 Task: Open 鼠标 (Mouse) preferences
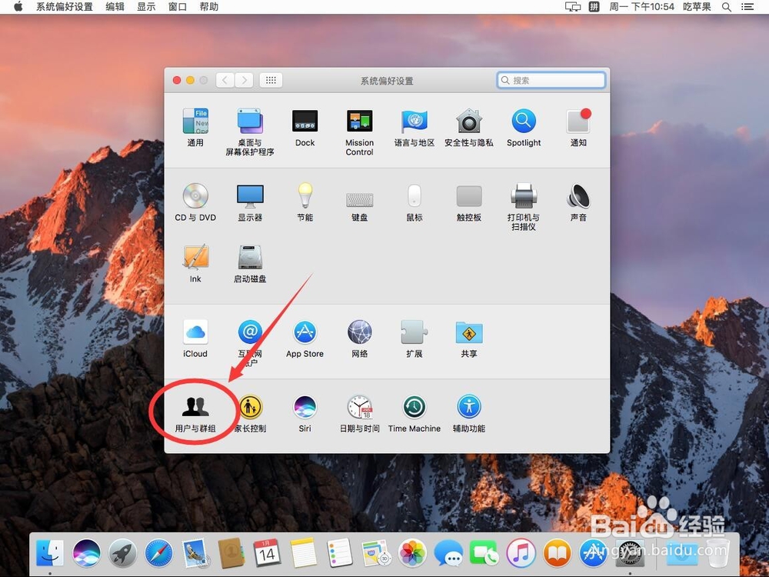coord(414,202)
